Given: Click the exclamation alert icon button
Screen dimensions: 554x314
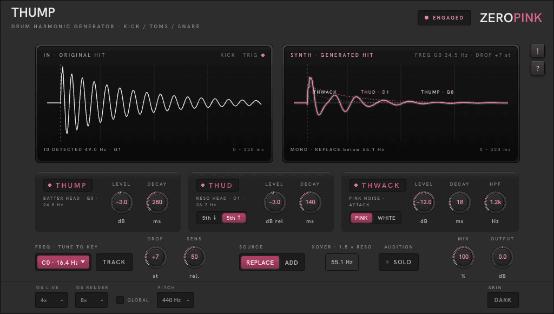Looking at the screenshot, I should [x=537, y=51].
